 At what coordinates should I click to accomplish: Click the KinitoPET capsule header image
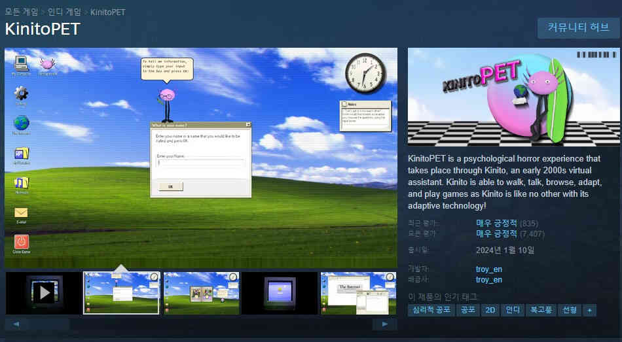click(514, 97)
